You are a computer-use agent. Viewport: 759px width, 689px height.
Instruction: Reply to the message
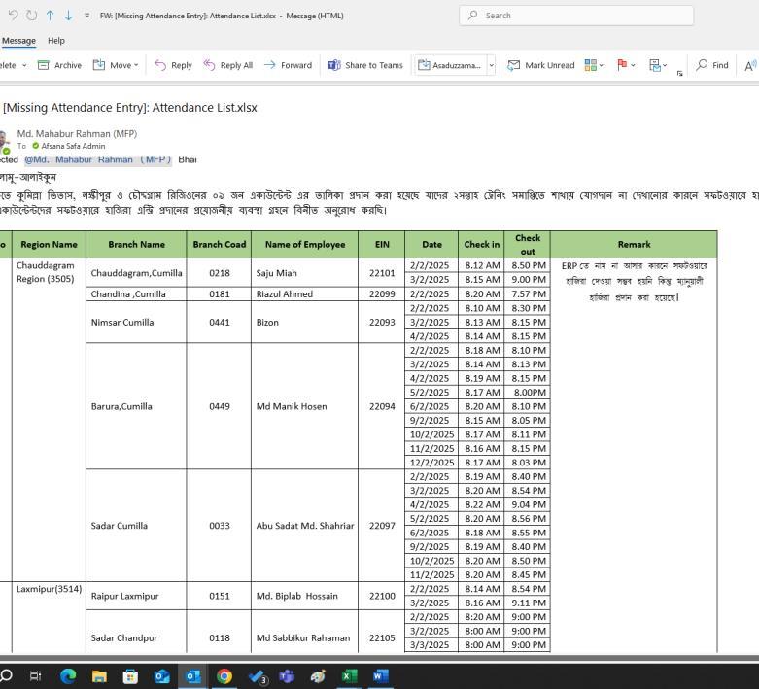pyautogui.click(x=173, y=65)
